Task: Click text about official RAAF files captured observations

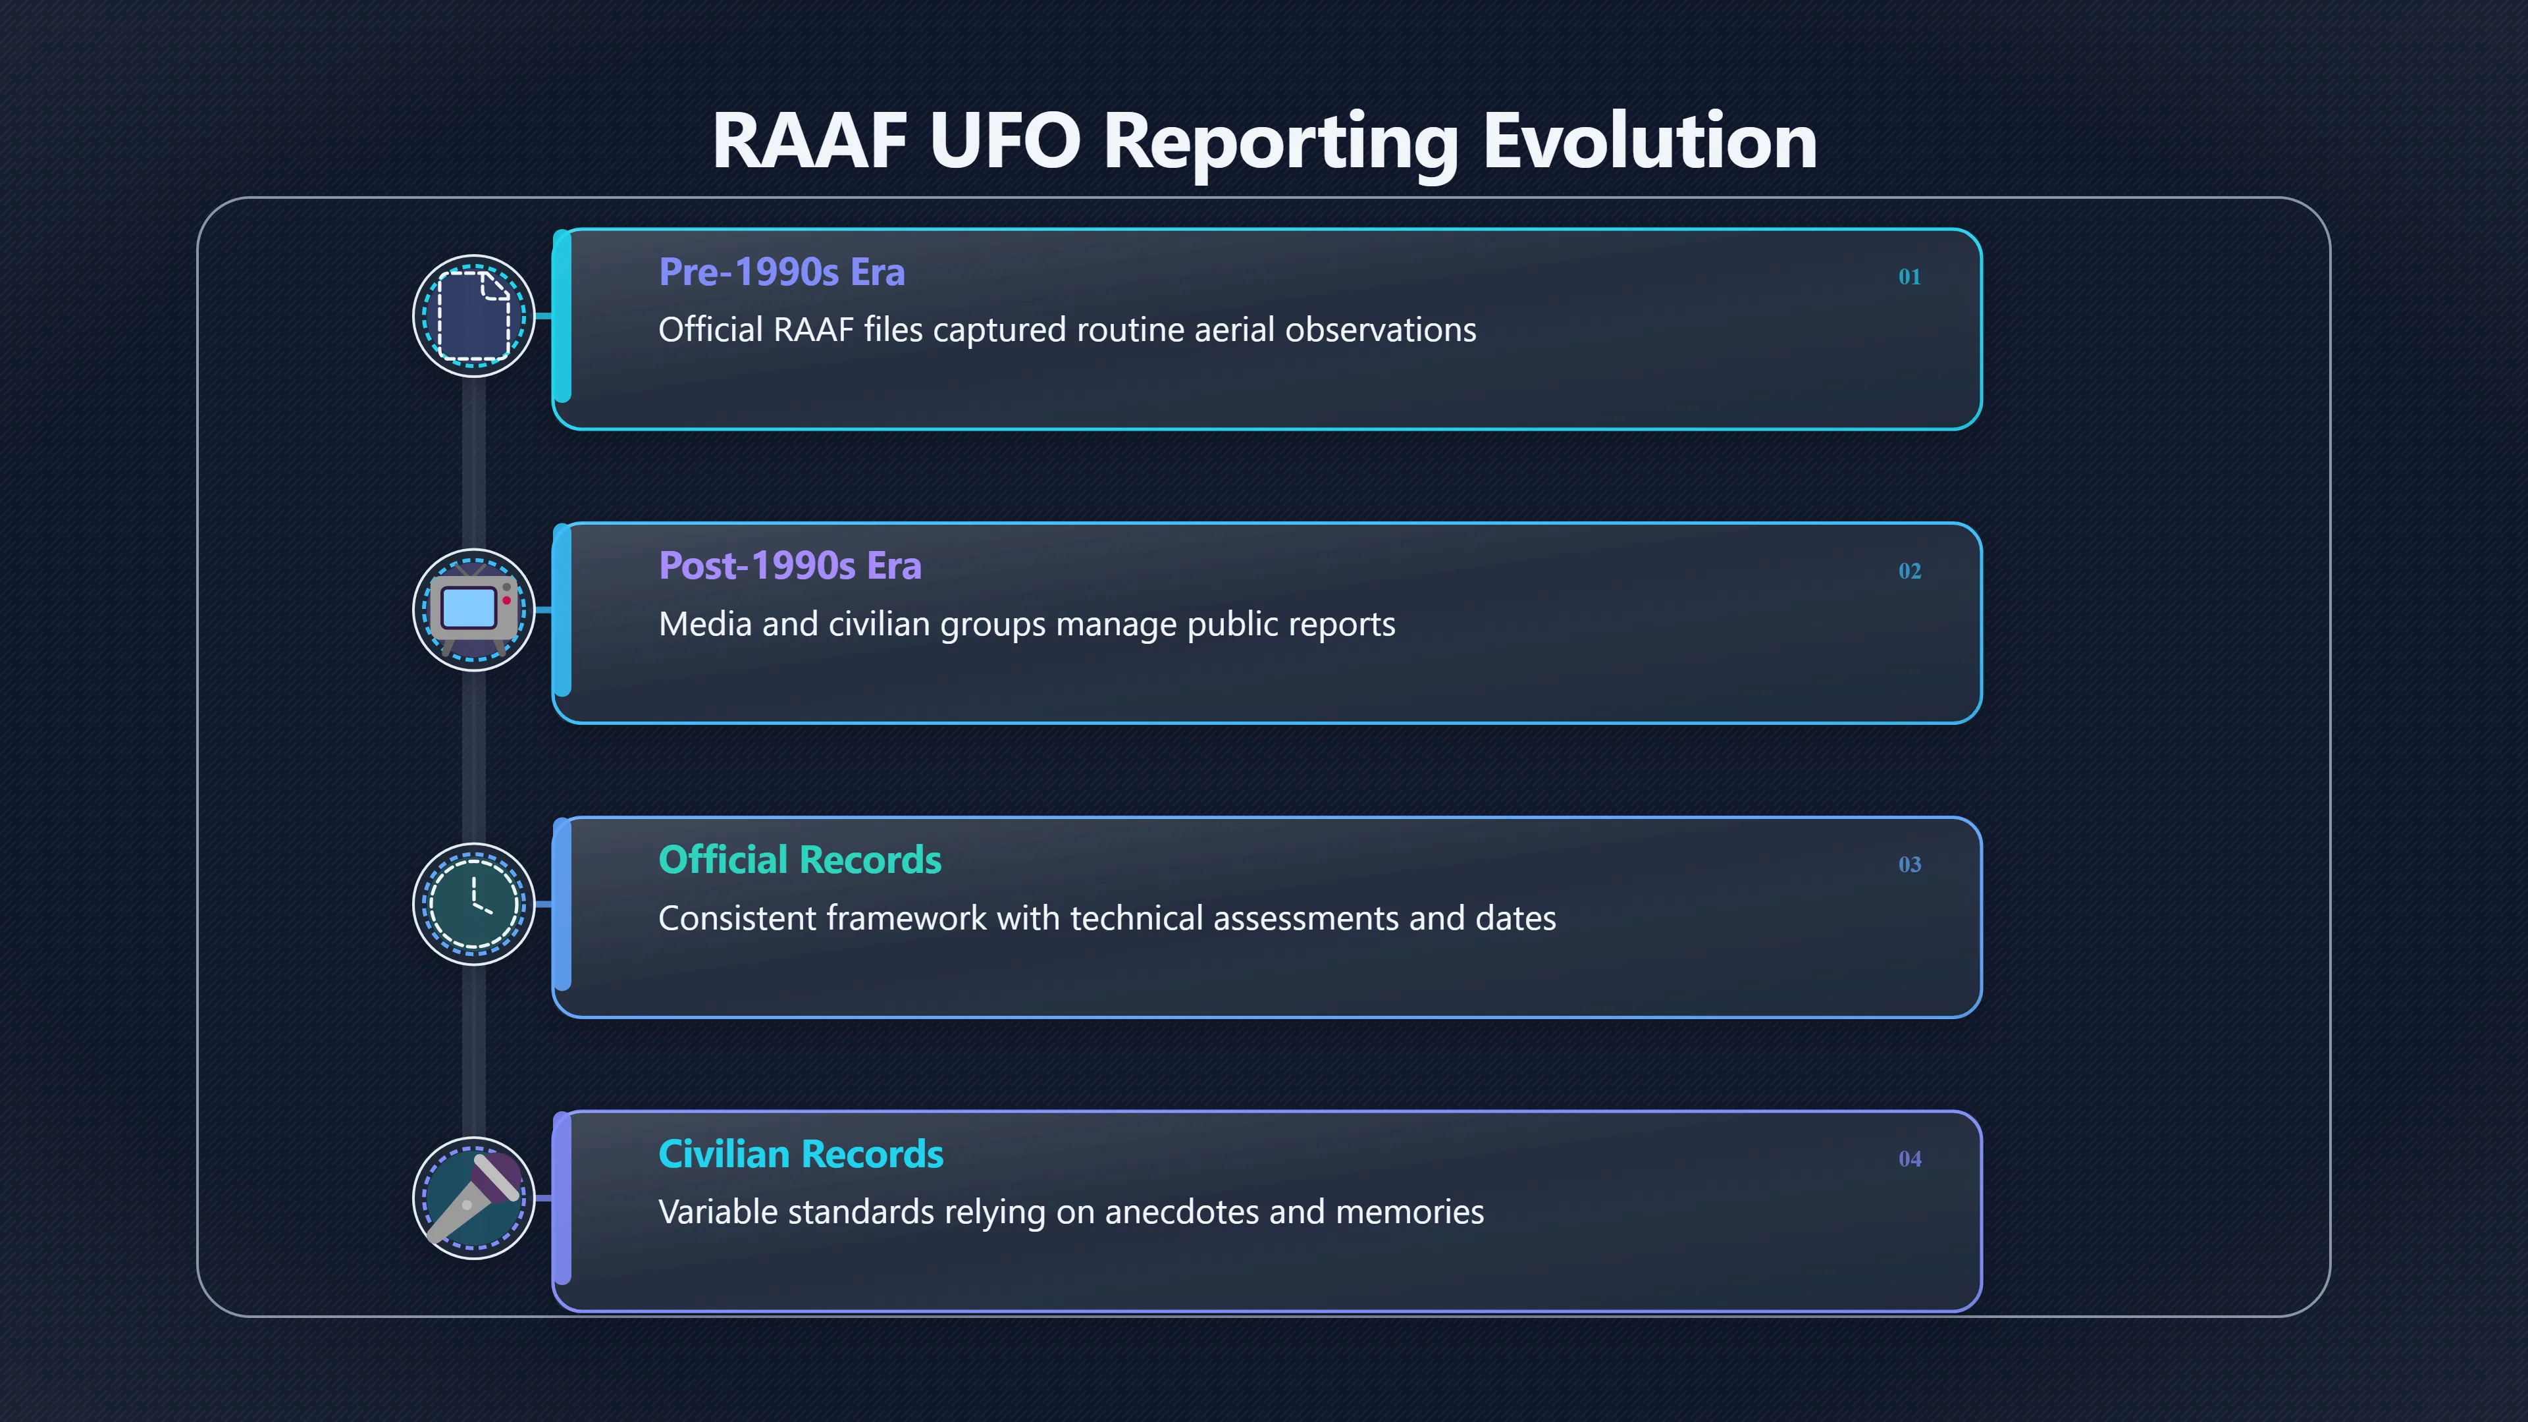Action: [x=1066, y=330]
